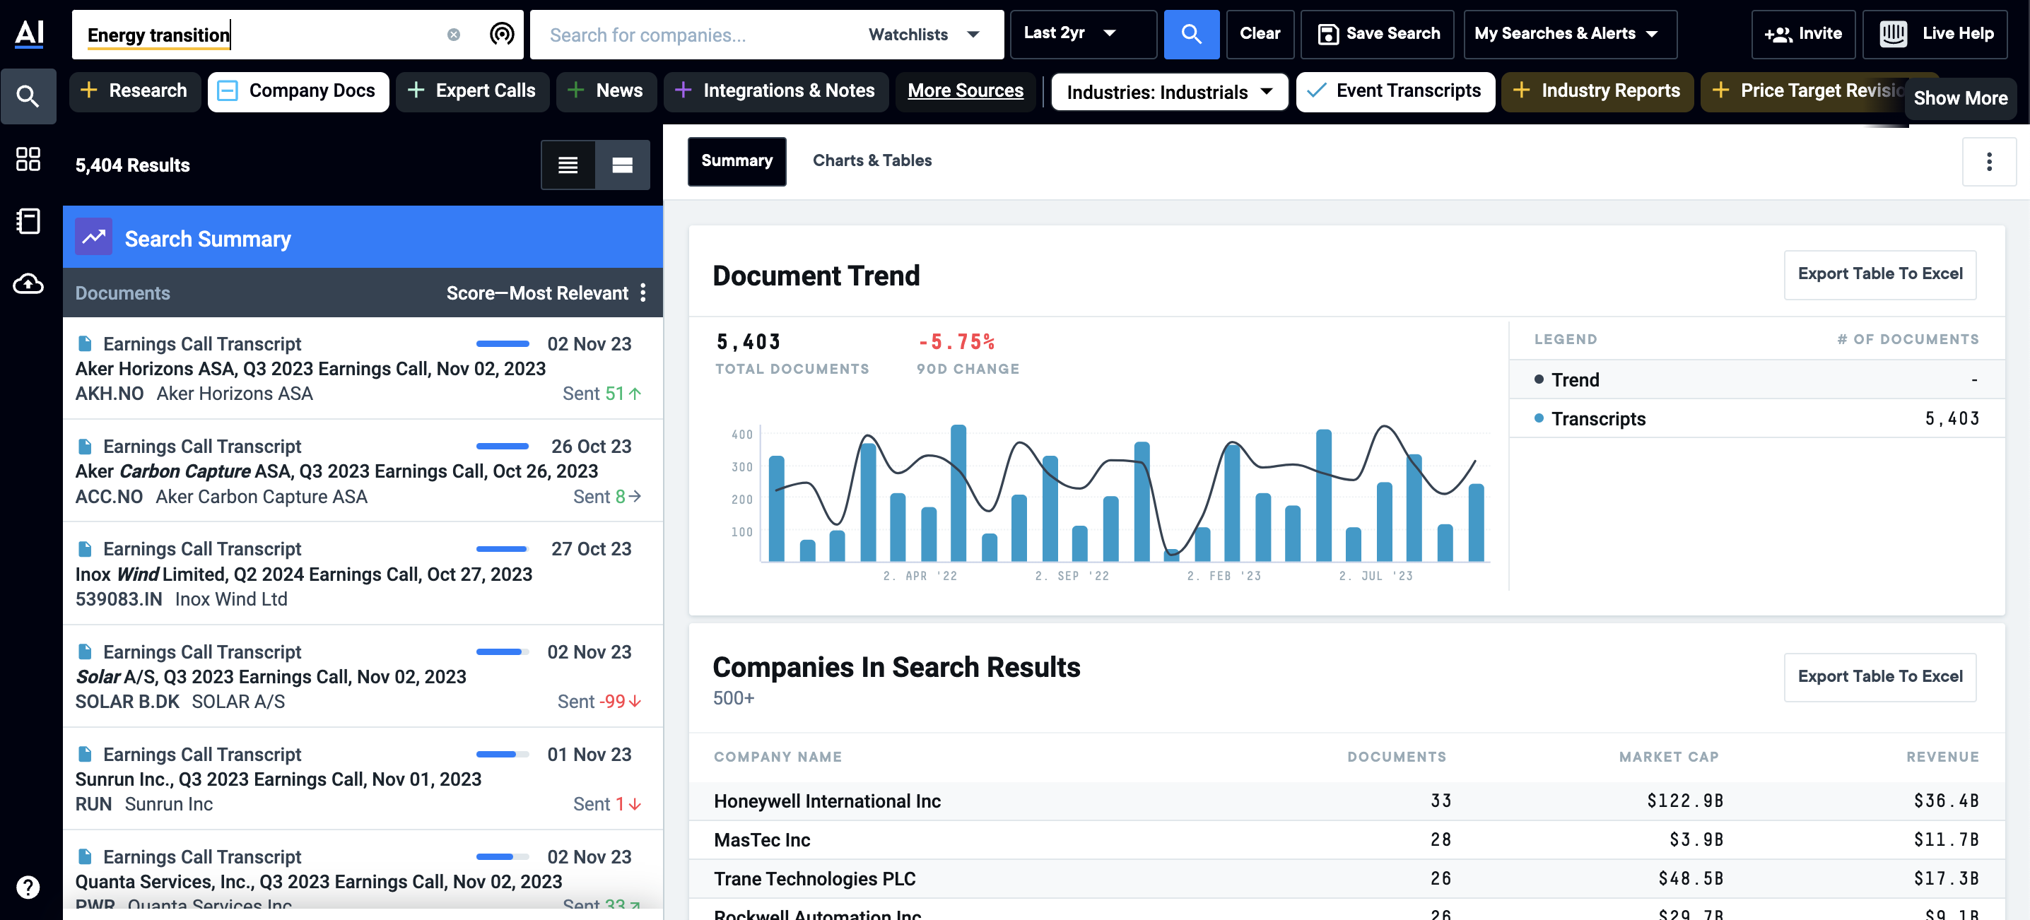Click document icon for Aker Horizons transcript
Screen dimensions: 2030x920
tap(85, 343)
